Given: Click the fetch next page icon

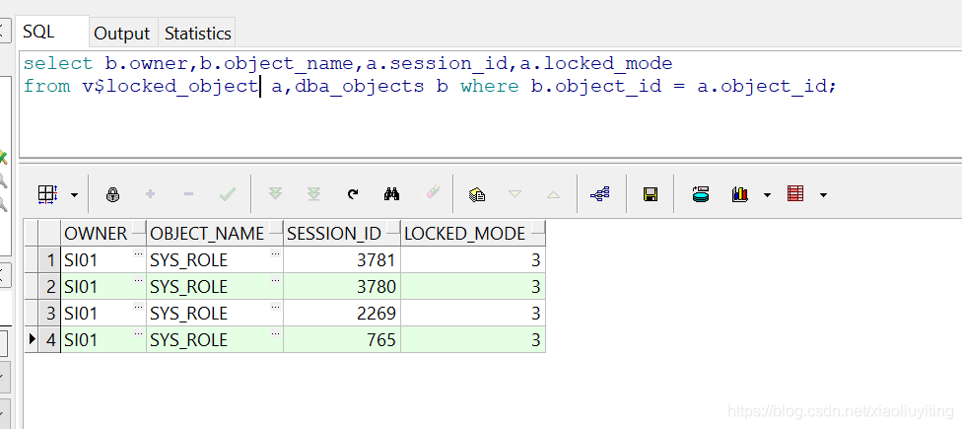Looking at the screenshot, I should 275,194.
